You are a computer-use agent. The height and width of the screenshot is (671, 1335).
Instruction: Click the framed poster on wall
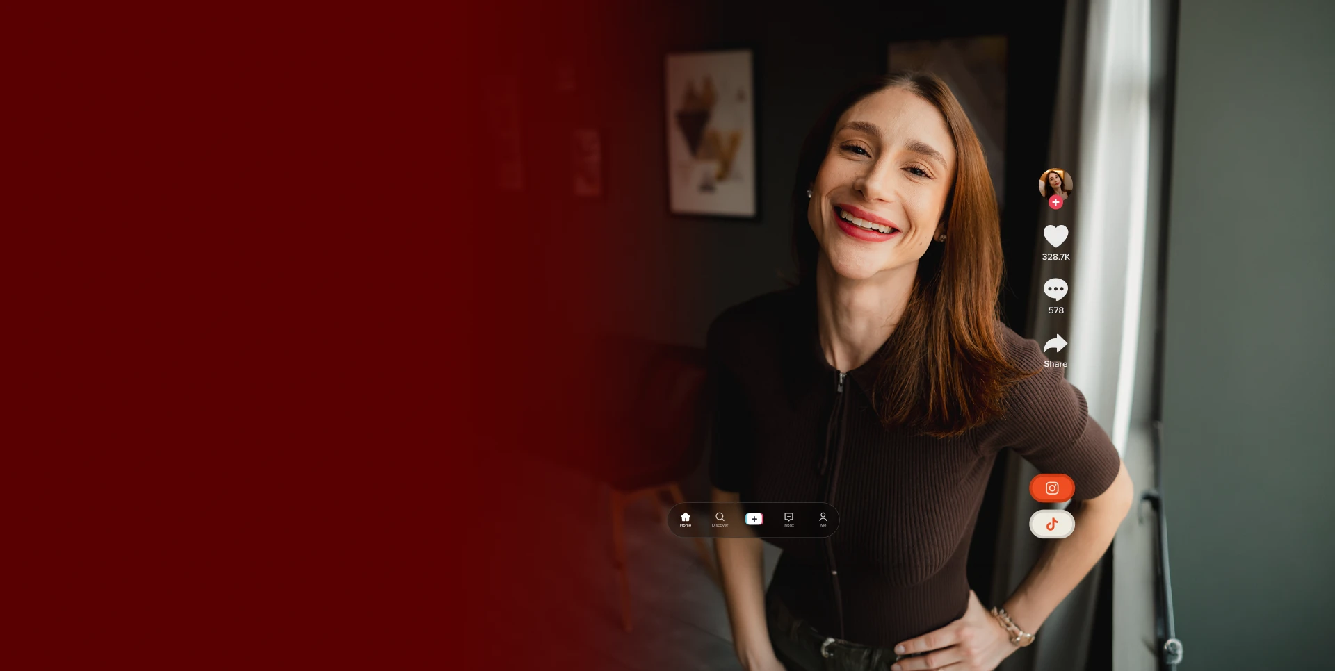click(711, 133)
